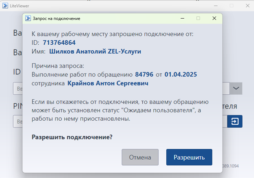
Task: Click the name Шилков Анатолий ZEL-Услуги
Action: point(95,51)
